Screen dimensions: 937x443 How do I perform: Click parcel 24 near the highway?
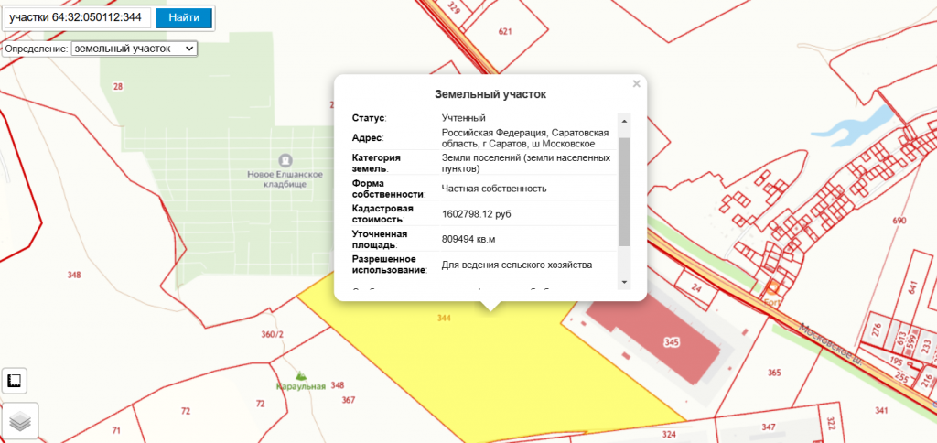(x=696, y=288)
